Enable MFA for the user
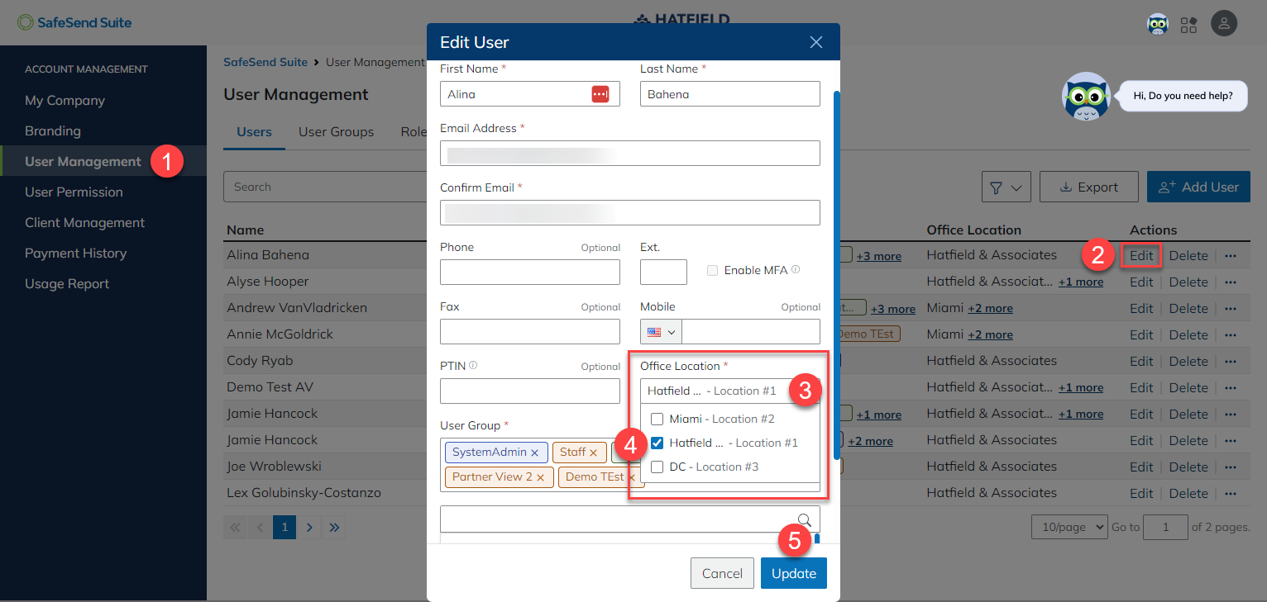Image resolution: width=1267 pixels, height=602 pixels. click(711, 270)
